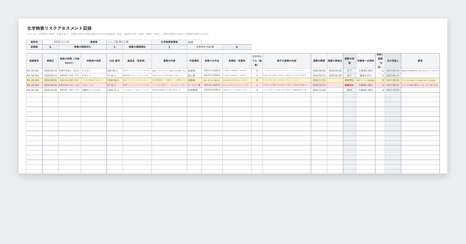The image size is (466, 244).
Task: Click the title 化学物質リスクアセスメント記録
Action: click(59, 28)
